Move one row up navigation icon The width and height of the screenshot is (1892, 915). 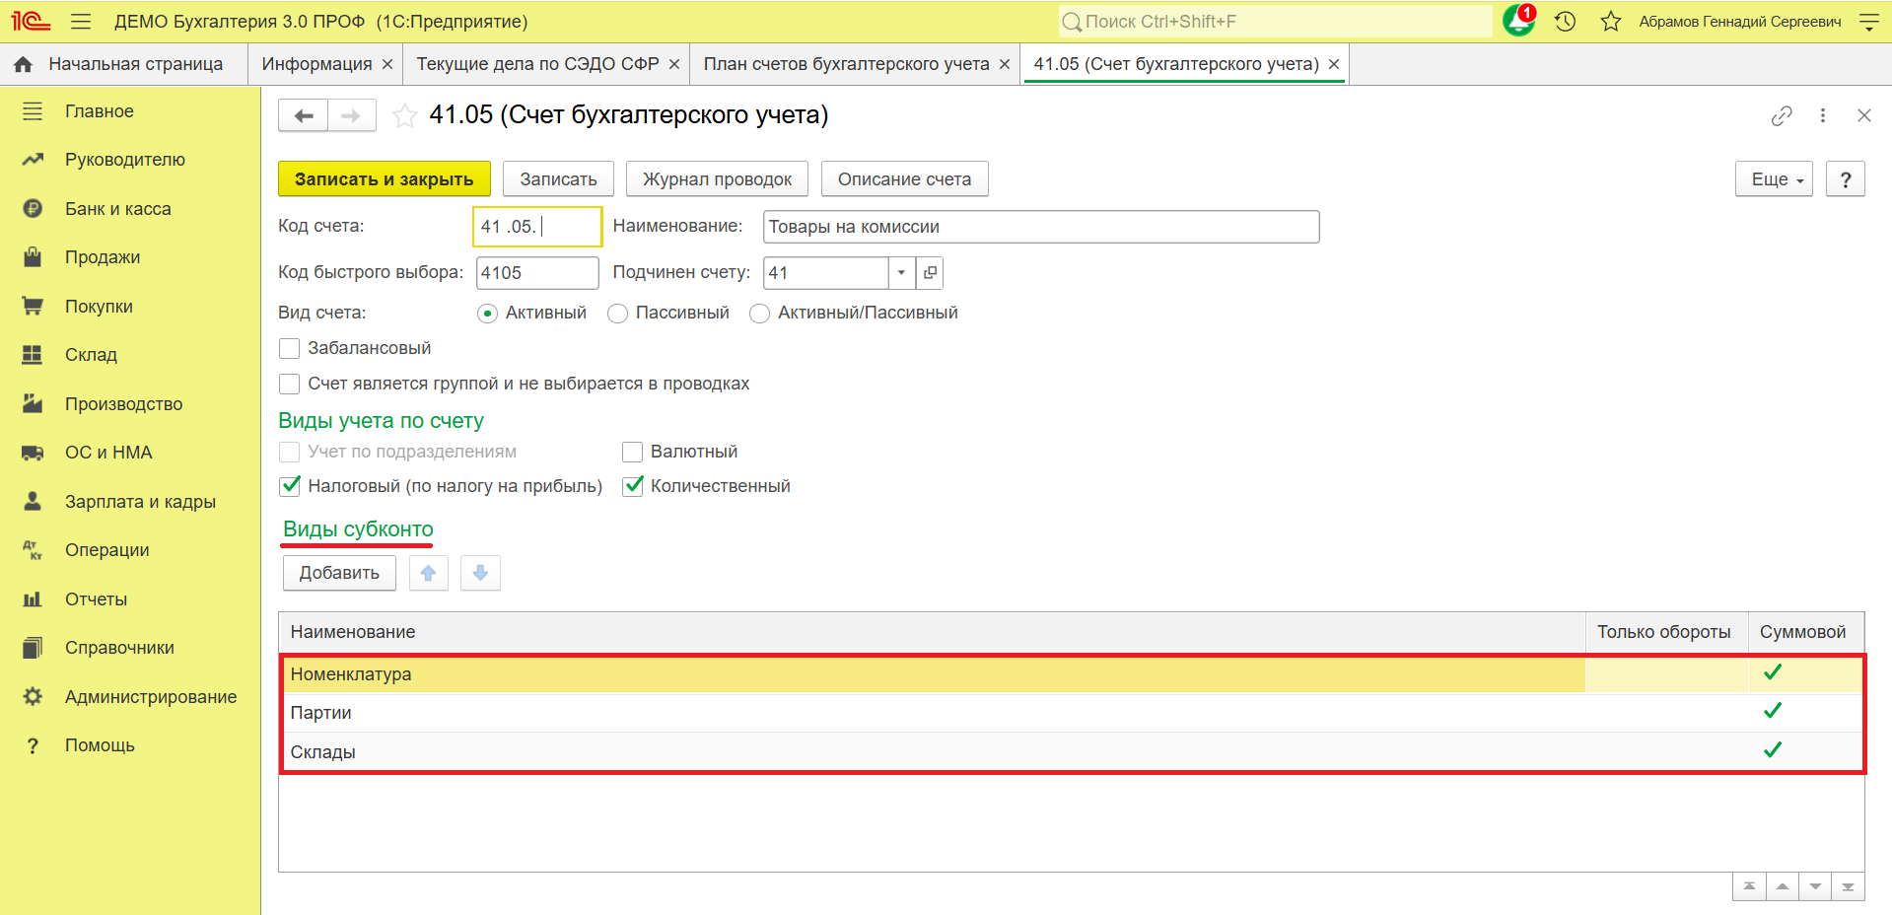click(x=1783, y=886)
